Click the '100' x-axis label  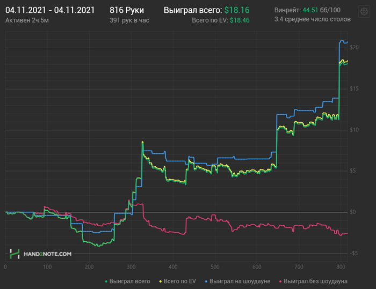47,267
